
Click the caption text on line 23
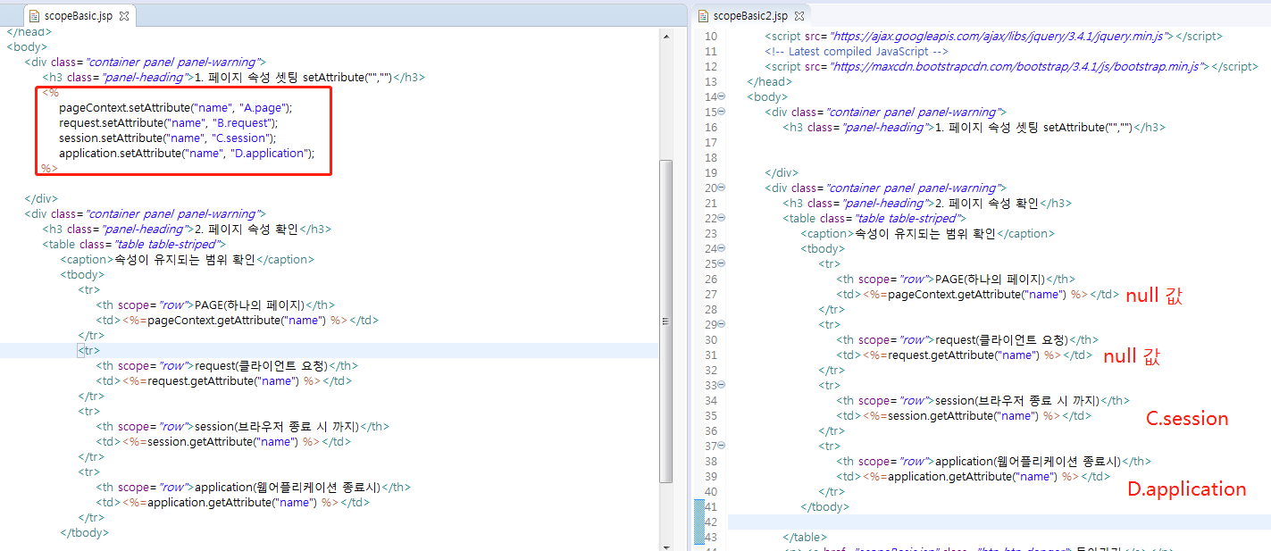[927, 233]
